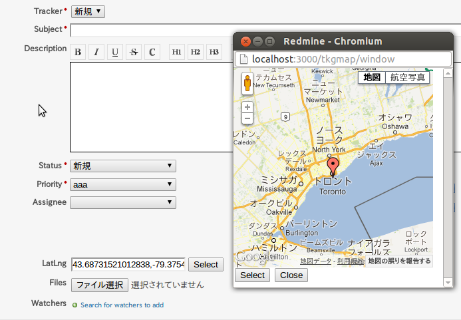Image resolution: width=461 pixels, height=320 pixels.
Task: Close the Redmine Chromium popup window
Action: [245, 41]
